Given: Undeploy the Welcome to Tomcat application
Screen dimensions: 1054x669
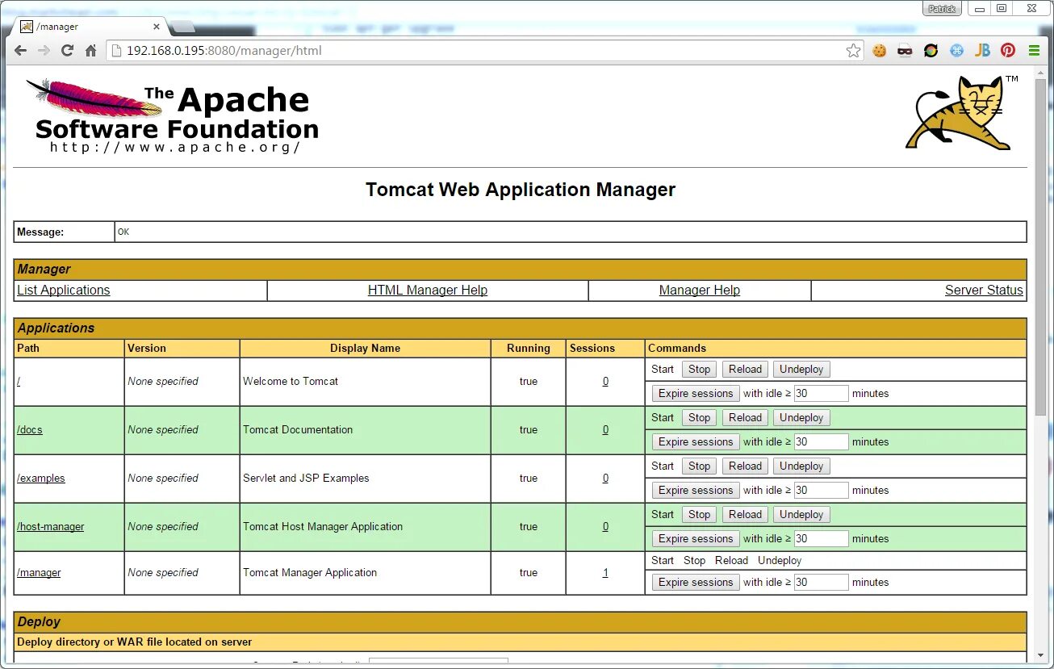Looking at the screenshot, I should (x=801, y=370).
